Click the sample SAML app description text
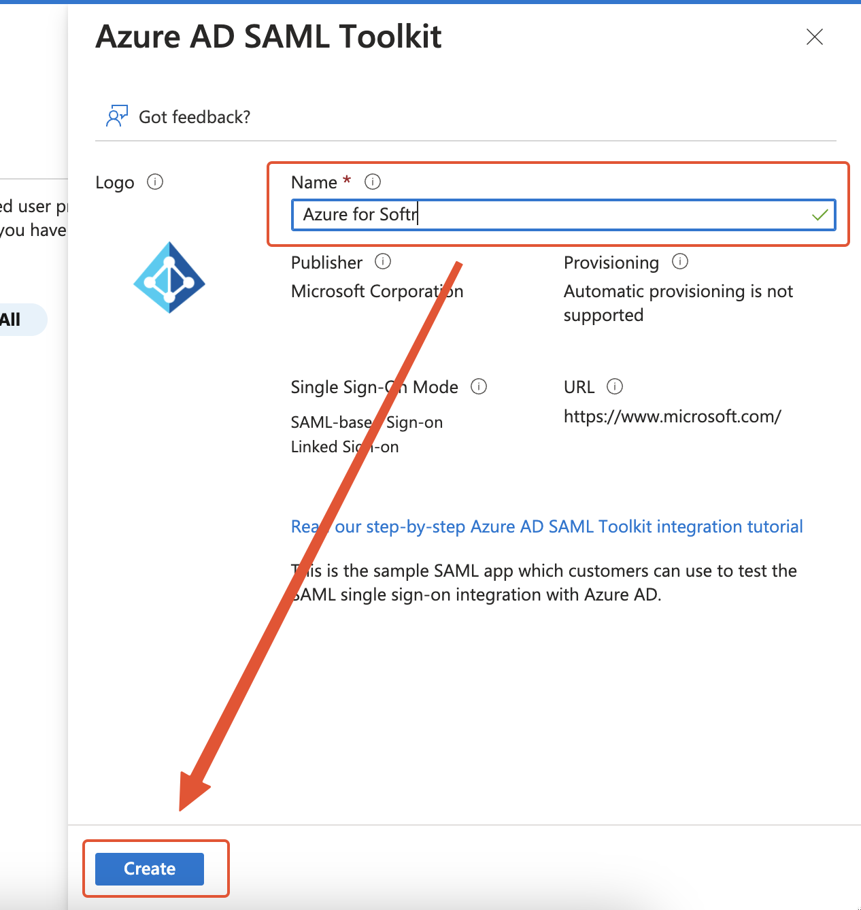 544,583
